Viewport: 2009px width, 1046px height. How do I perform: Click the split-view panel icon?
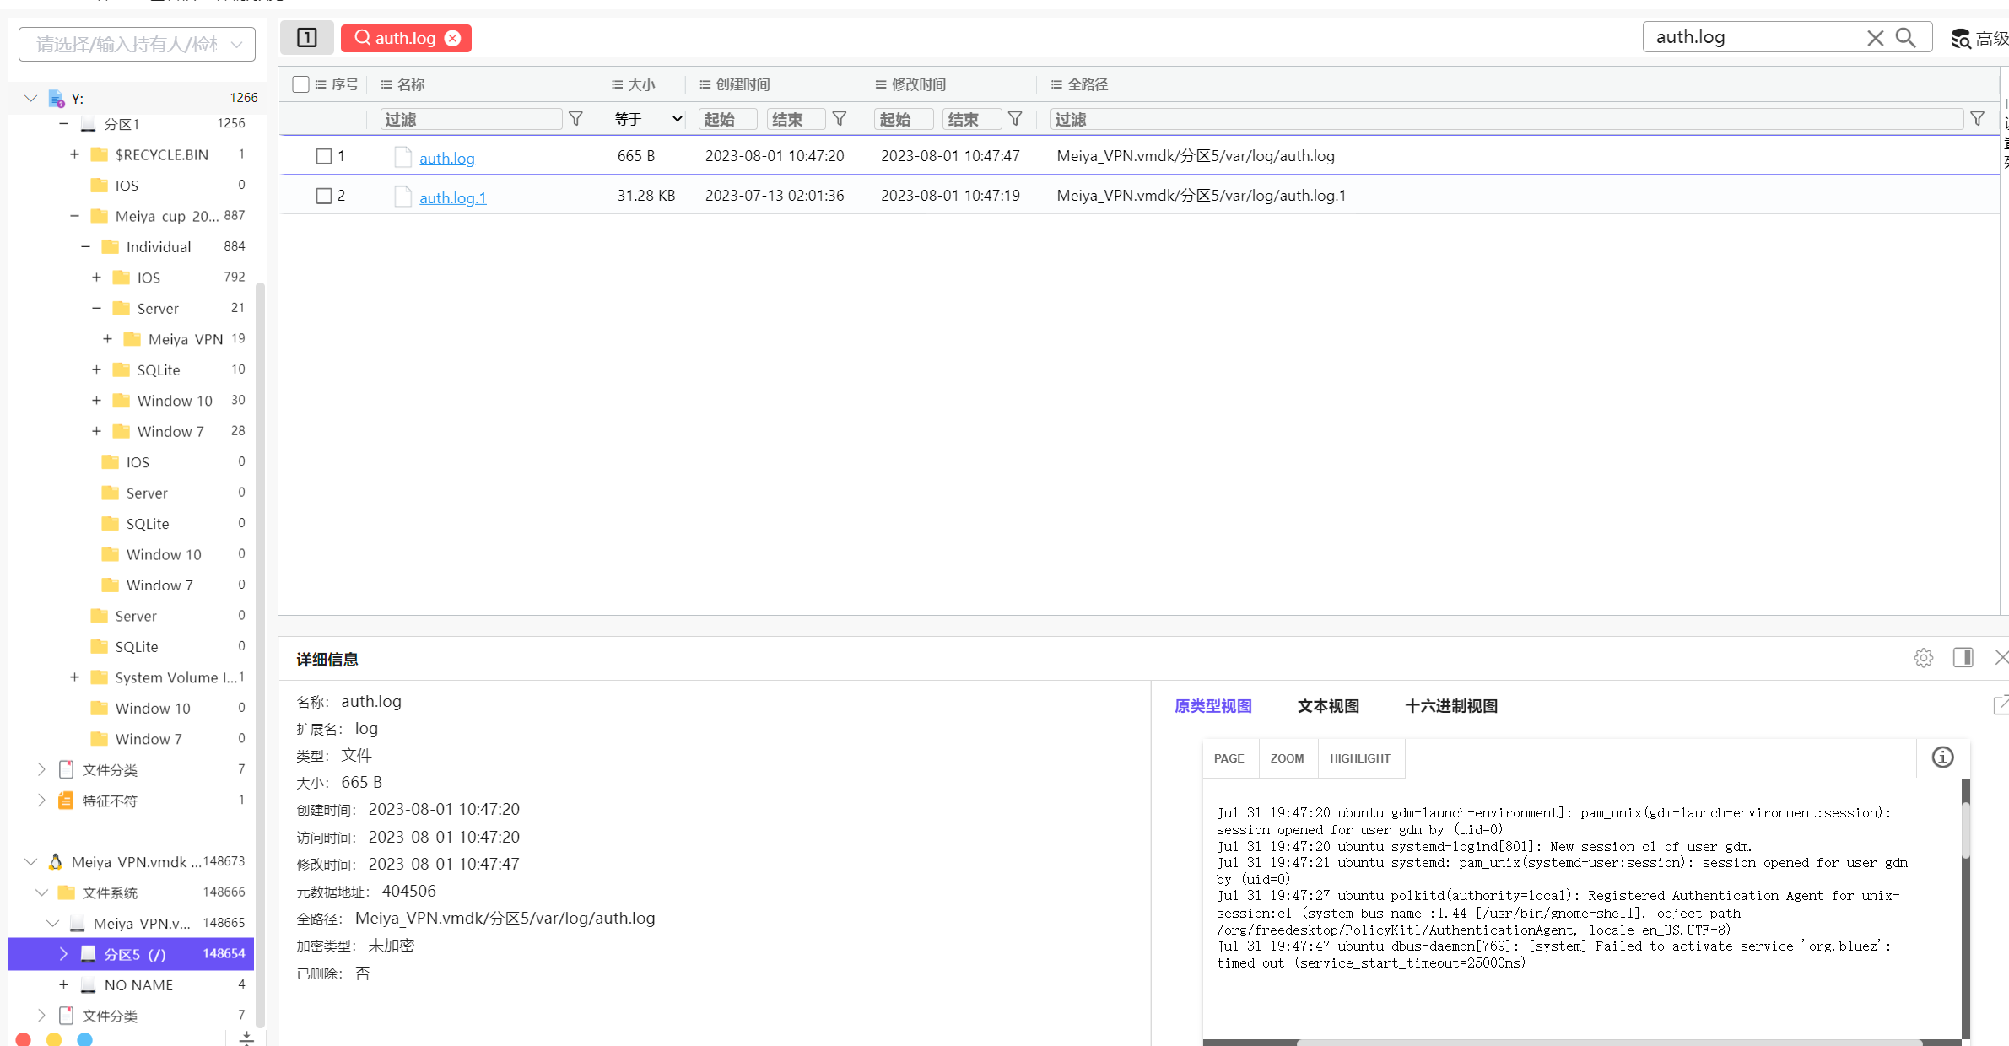click(1963, 658)
